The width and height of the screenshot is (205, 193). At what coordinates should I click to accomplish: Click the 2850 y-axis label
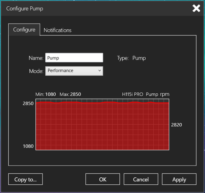tap(28, 104)
